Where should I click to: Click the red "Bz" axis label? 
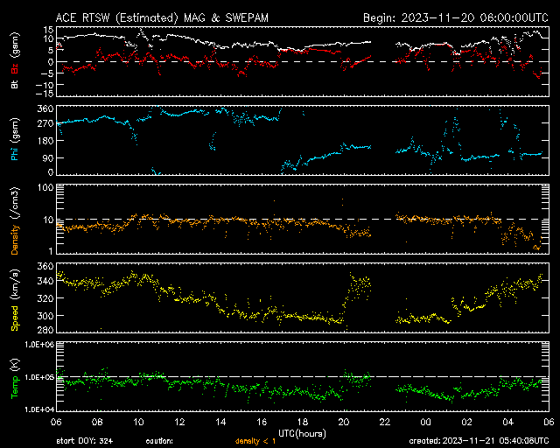tap(15, 68)
